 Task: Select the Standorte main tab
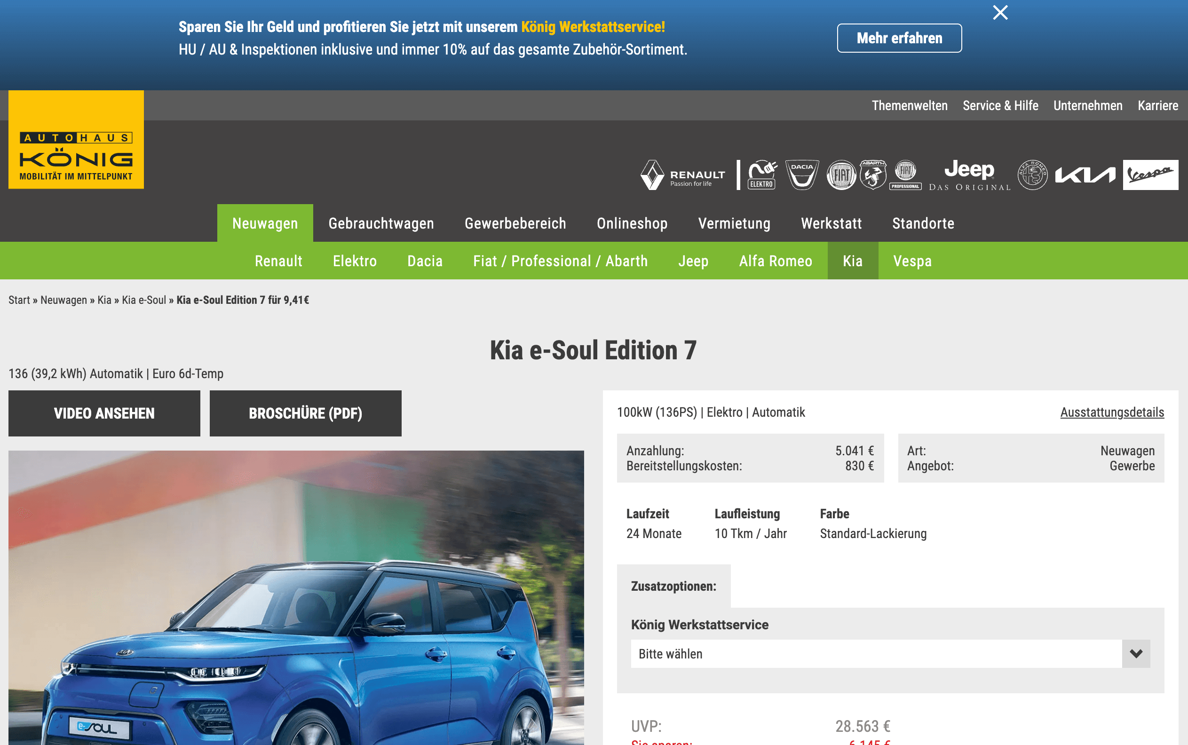(x=923, y=223)
